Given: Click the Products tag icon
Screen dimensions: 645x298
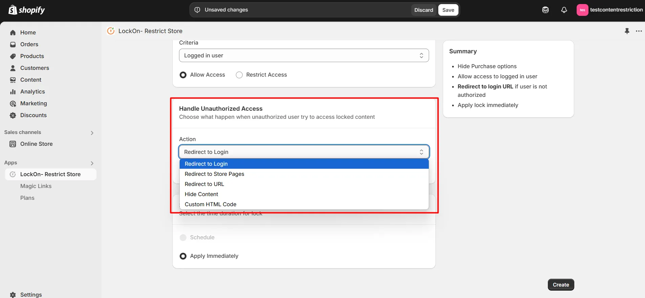Looking at the screenshot, I should (x=13, y=56).
